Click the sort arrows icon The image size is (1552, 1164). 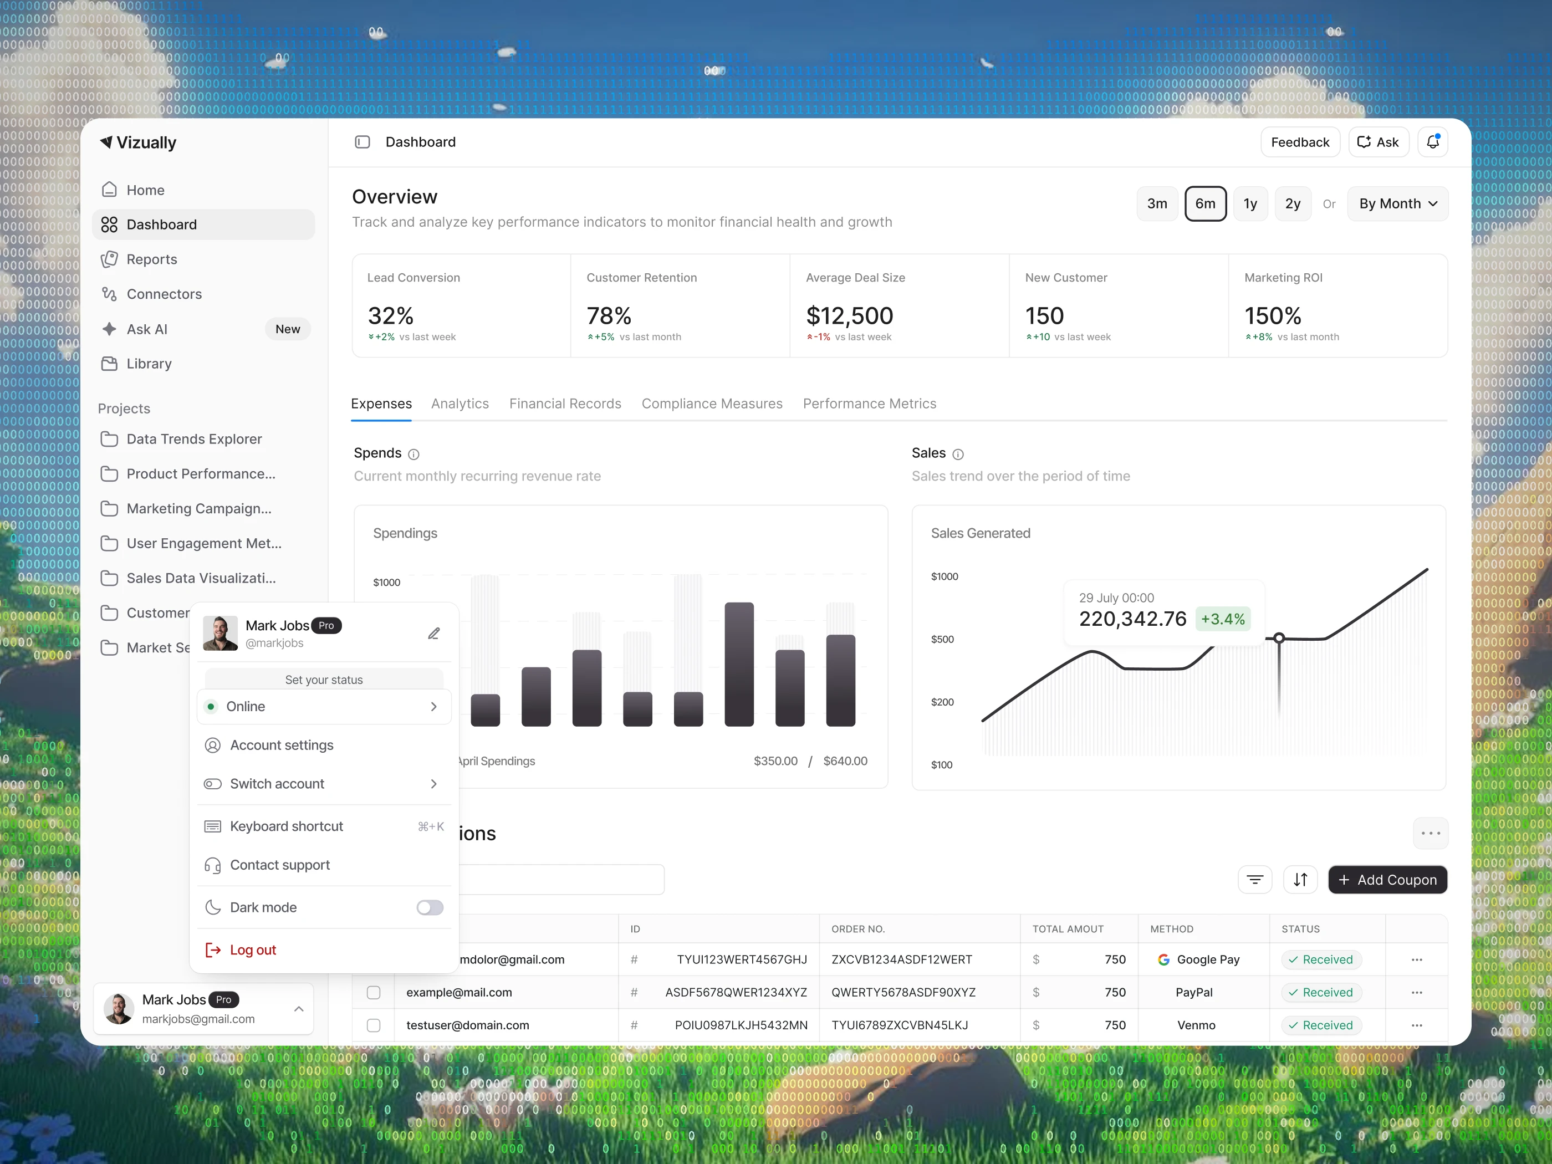pos(1300,879)
